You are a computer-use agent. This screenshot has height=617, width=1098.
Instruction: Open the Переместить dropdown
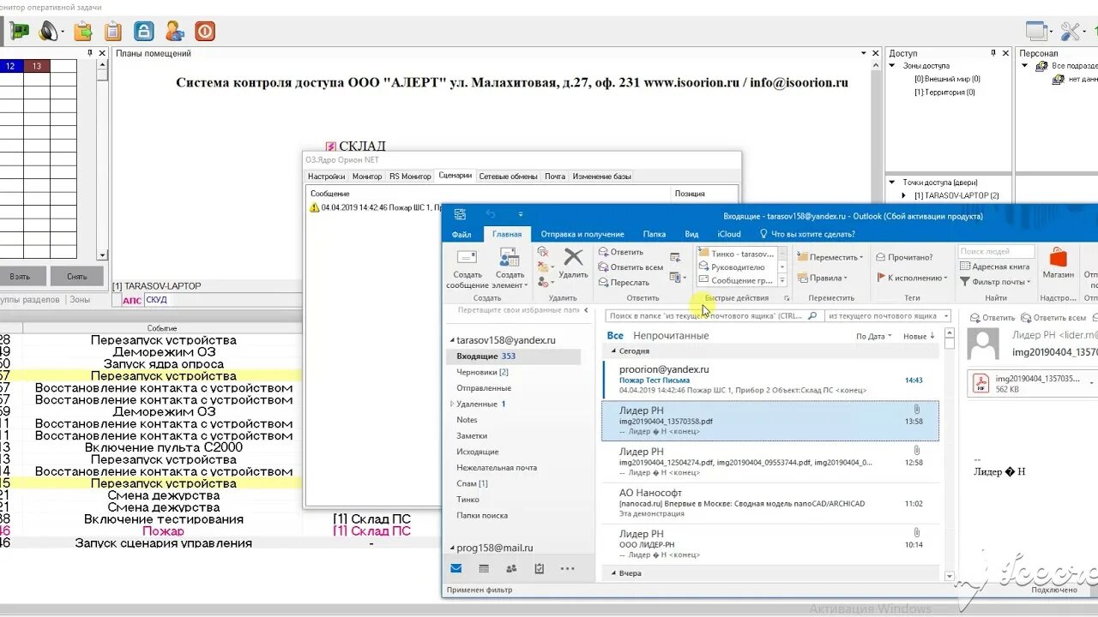coord(829,257)
